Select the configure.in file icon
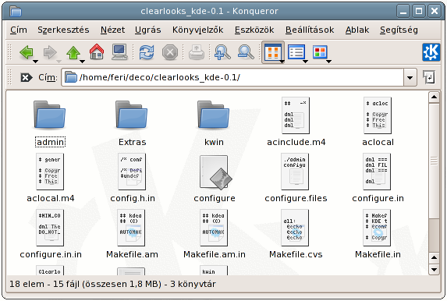Viewport: 447px width, 301px height. [377, 172]
